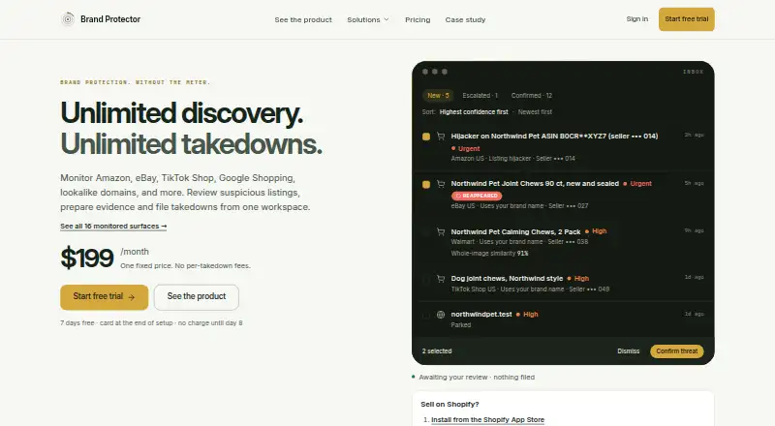Open Northwind Pet Joint Chews 90 ct title
The width and height of the screenshot is (775, 426).
535,184
